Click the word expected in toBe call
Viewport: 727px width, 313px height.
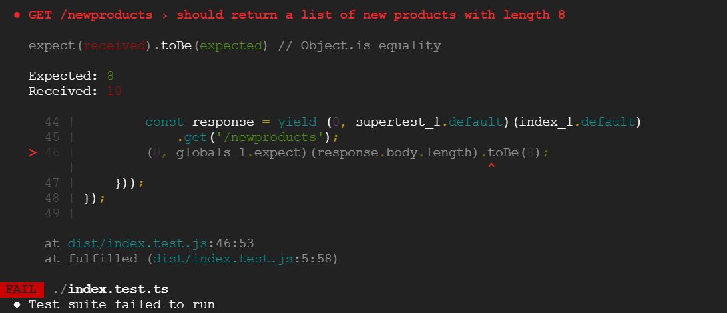pyautogui.click(x=231, y=46)
